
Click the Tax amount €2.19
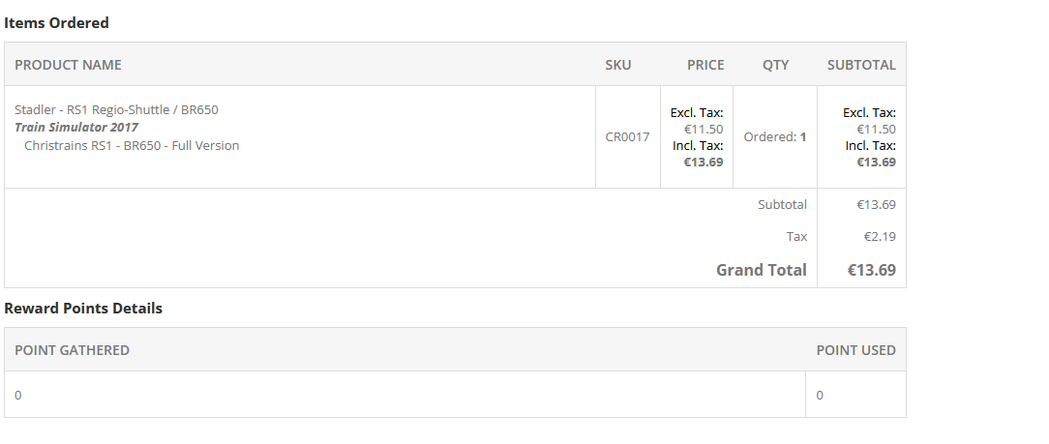click(880, 236)
